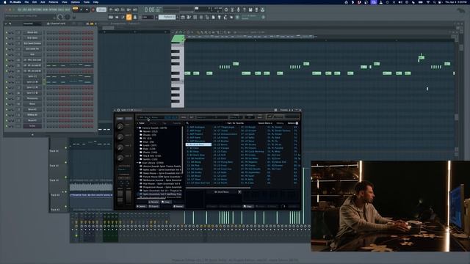Image resolution: width=470 pixels, height=264 pixels.
Task: Click the piano roll vertical scrollbar
Action: click(457, 118)
